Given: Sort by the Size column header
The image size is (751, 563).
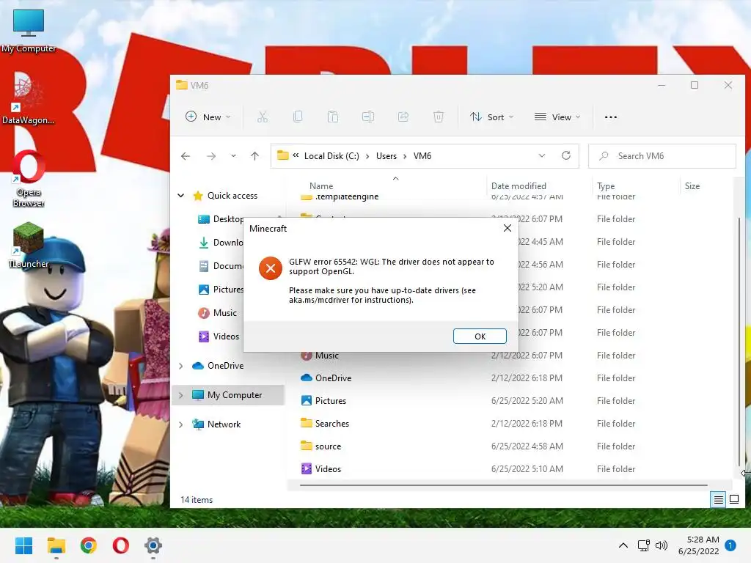Looking at the screenshot, I should click(x=692, y=185).
